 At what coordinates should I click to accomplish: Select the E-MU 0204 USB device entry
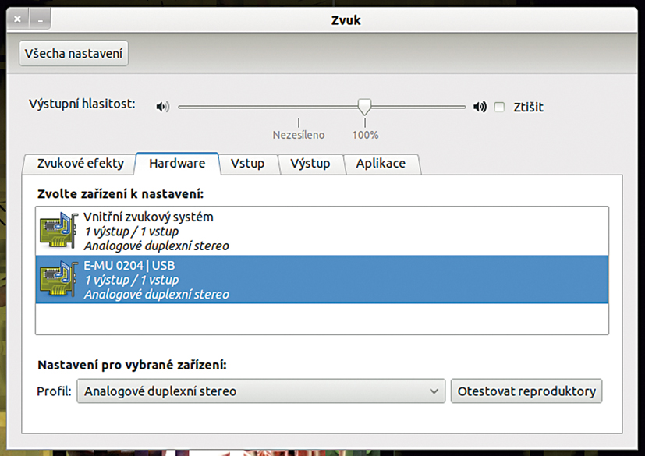click(x=234, y=279)
